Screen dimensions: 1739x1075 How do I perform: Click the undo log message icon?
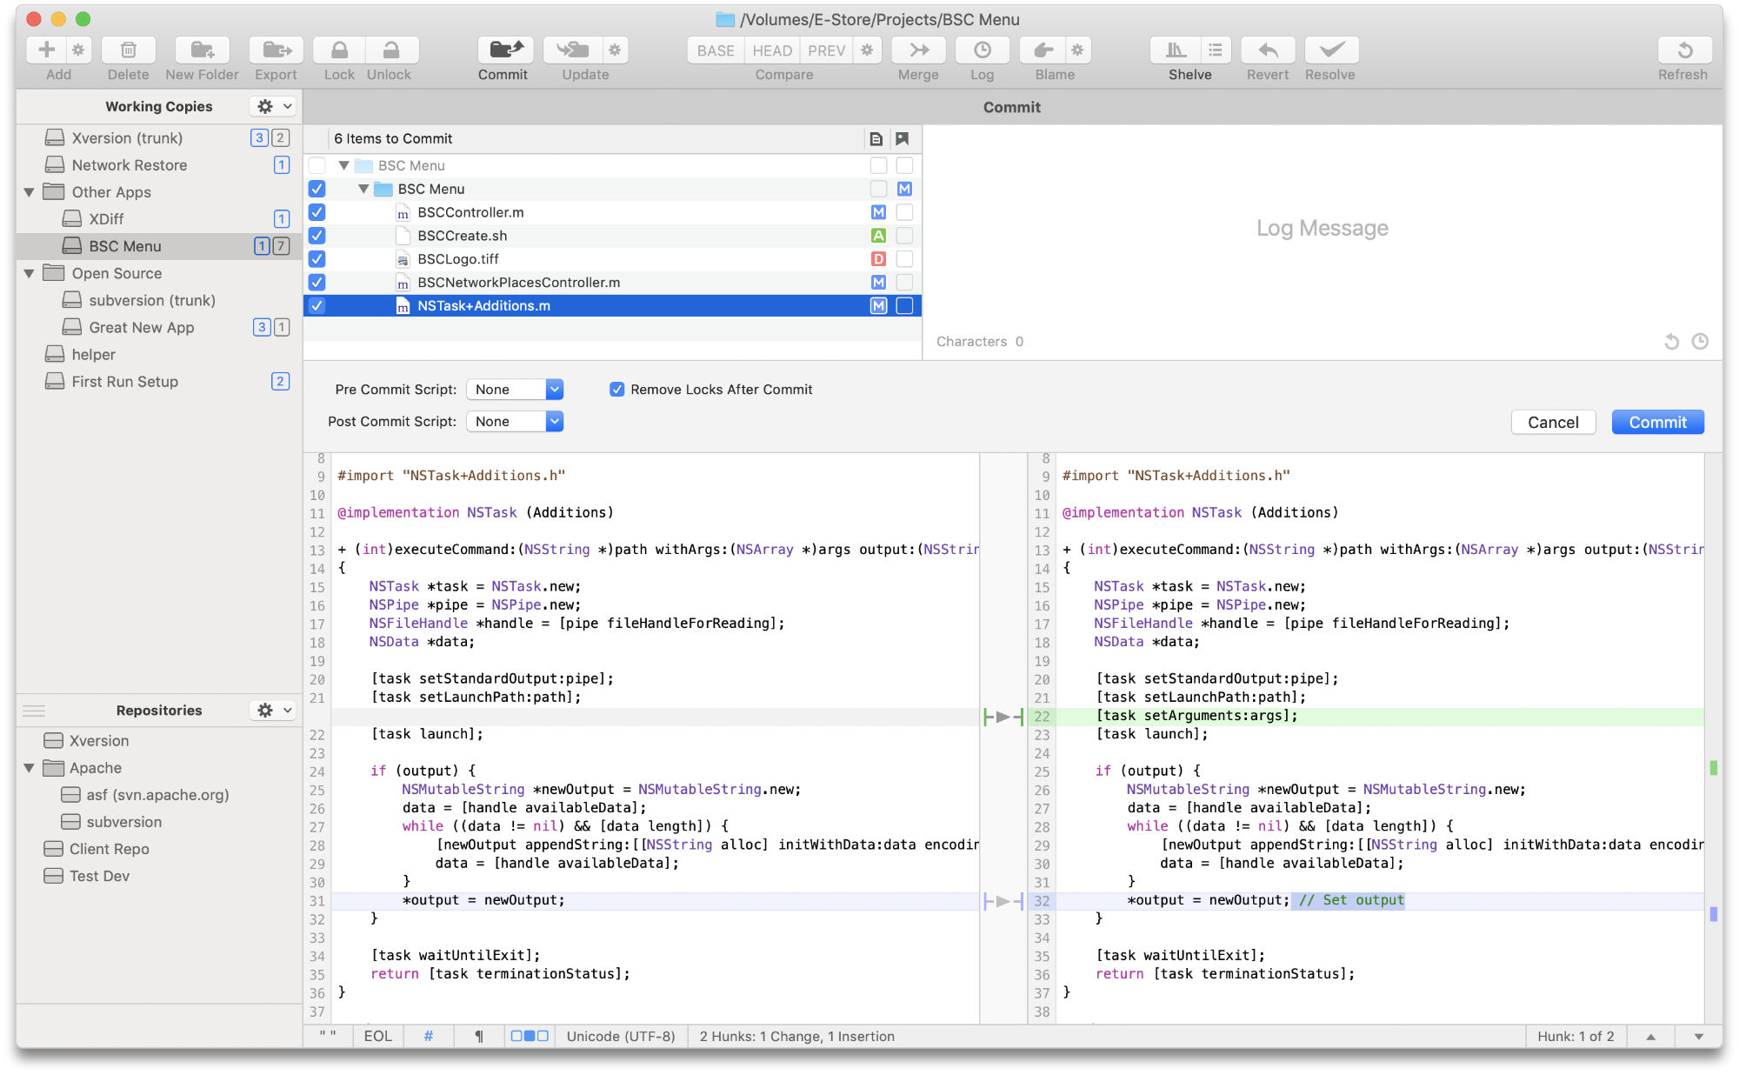(x=1671, y=342)
